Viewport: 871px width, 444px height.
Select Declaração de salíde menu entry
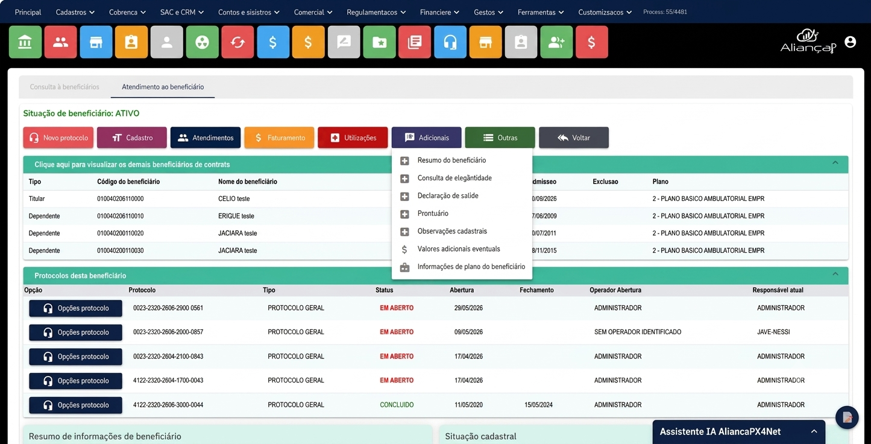(462, 195)
